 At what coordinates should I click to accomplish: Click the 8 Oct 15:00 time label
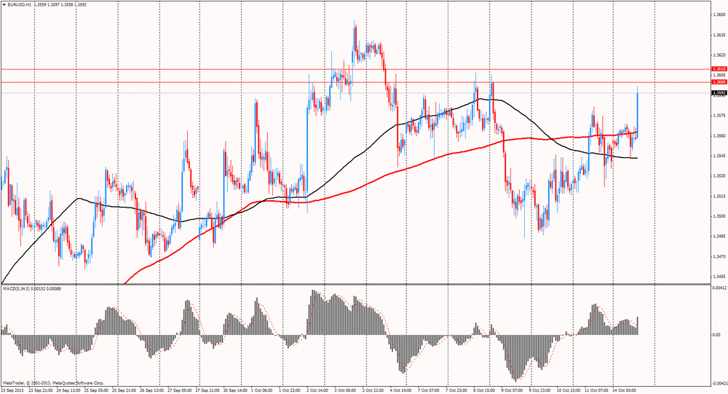click(484, 390)
